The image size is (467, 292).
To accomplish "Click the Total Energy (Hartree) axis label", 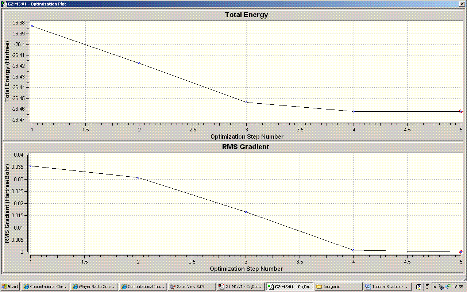I will coord(7,72).
